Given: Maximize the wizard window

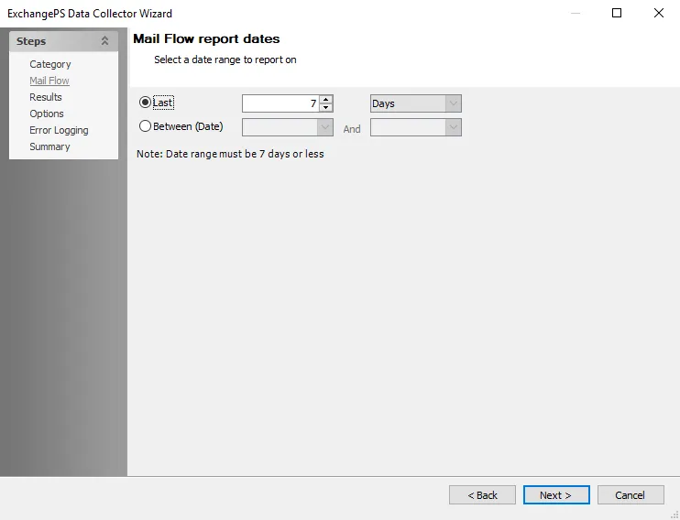Looking at the screenshot, I should [x=617, y=13].
